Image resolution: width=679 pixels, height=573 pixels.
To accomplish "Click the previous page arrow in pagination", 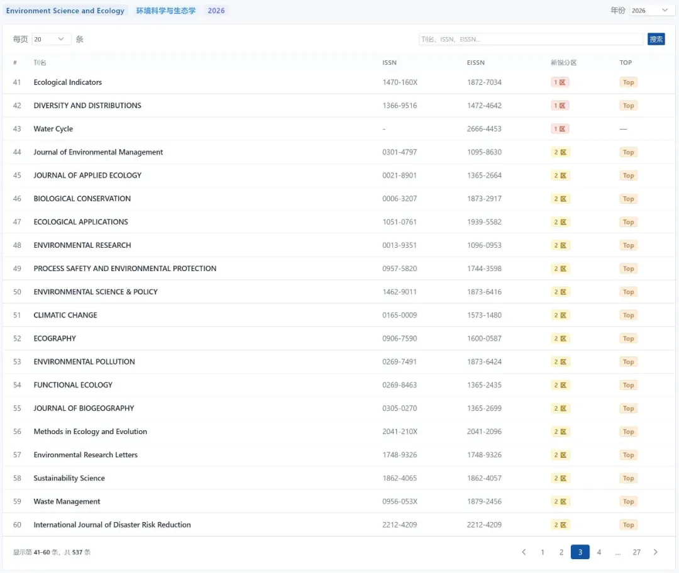I will click(524, 552).
